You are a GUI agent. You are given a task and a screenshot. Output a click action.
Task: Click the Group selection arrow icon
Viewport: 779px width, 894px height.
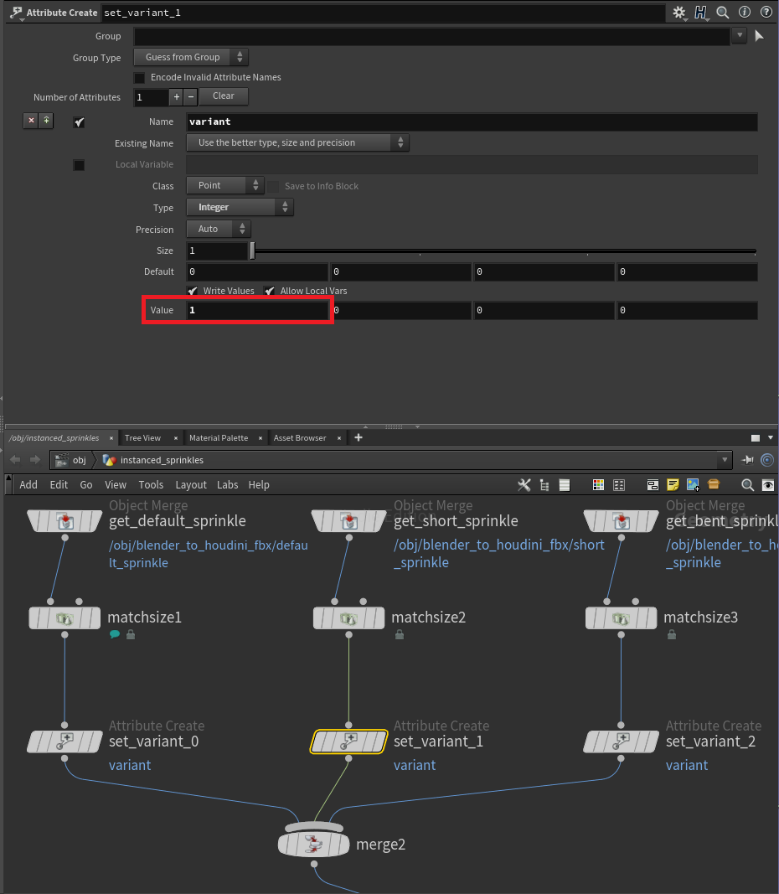(759, 36)
